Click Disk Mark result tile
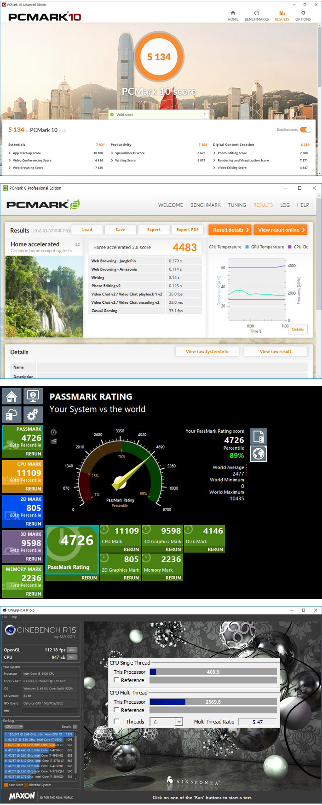 coord(204,539)
